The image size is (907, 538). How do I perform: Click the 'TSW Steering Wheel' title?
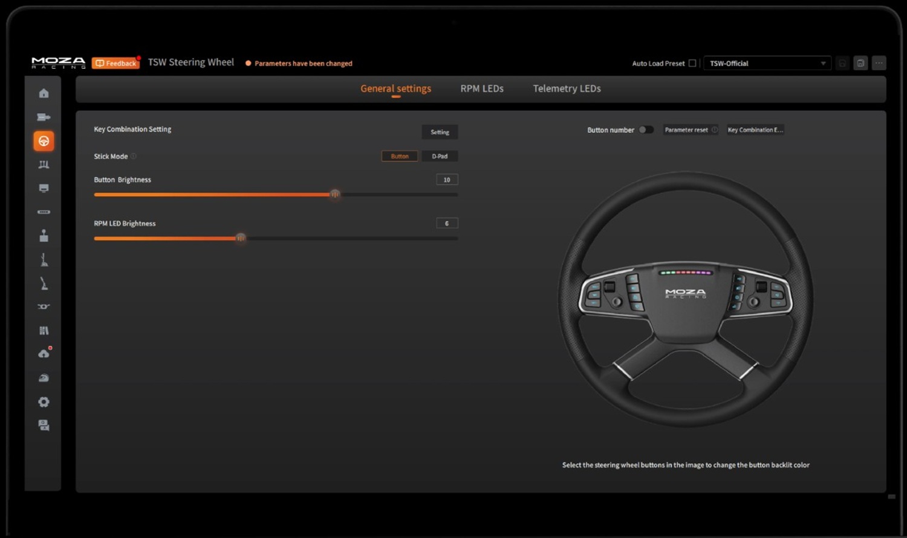click(191, 62)
